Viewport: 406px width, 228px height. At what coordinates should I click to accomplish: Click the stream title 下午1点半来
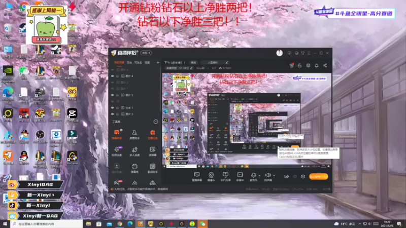point(175,62)
